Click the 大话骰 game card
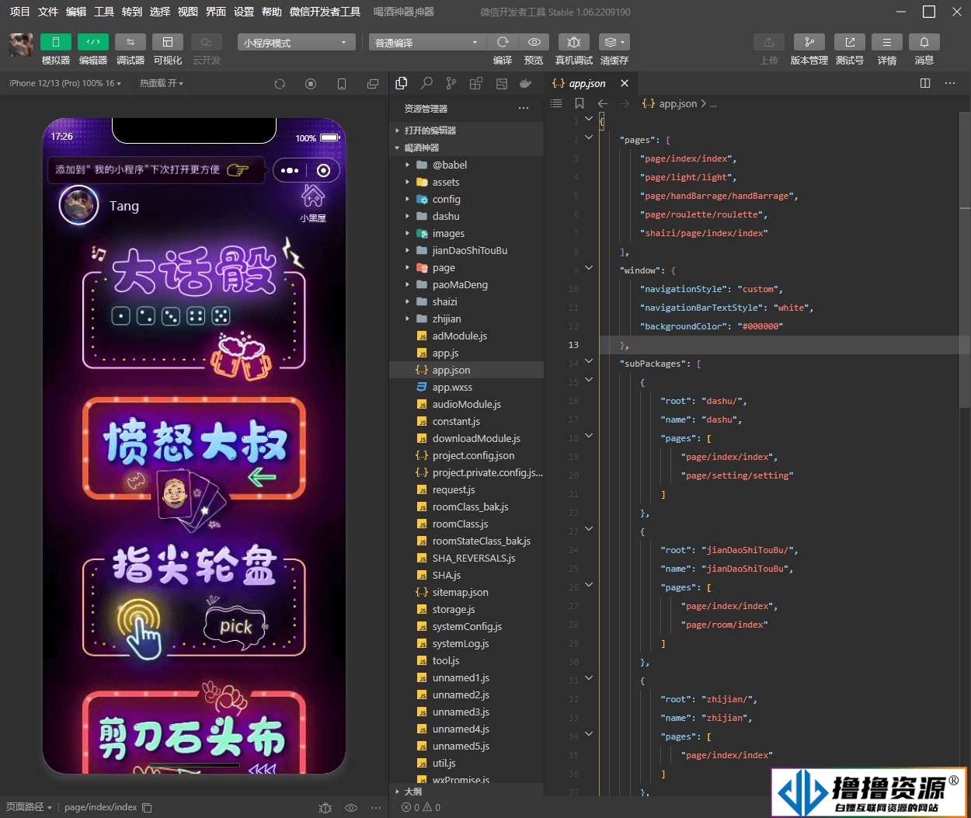The image size is (971, 818). (194, 311)
